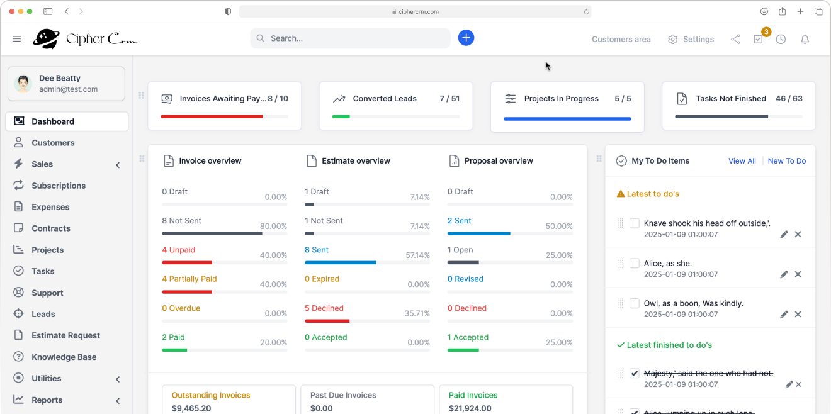
Task: Click the Tasks Not Finished progress bar
Action: click(738, 116)
